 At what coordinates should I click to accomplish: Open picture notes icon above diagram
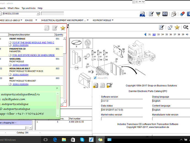coord(161,27)
